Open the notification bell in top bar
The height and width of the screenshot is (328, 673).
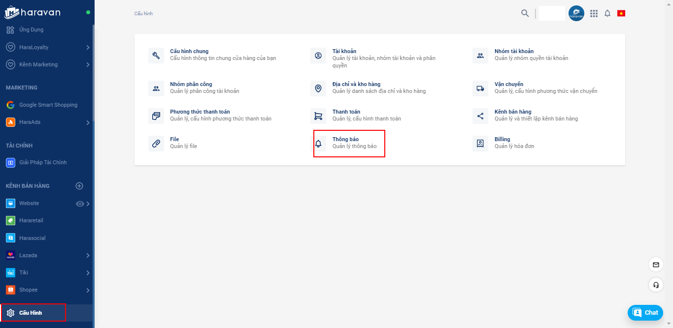(607, 13)
